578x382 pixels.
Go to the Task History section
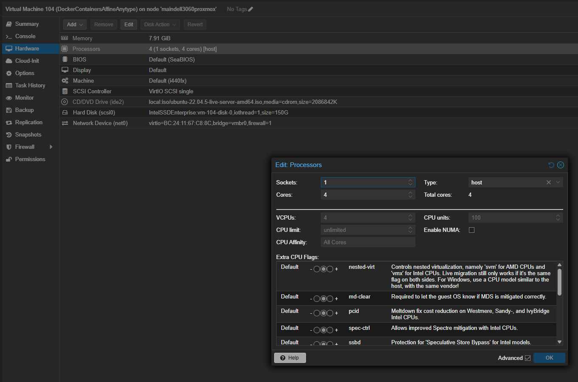pos(30,86)
